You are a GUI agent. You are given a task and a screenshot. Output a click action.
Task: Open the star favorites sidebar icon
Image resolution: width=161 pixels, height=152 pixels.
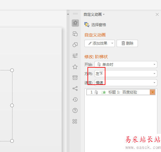click(75, 67)
